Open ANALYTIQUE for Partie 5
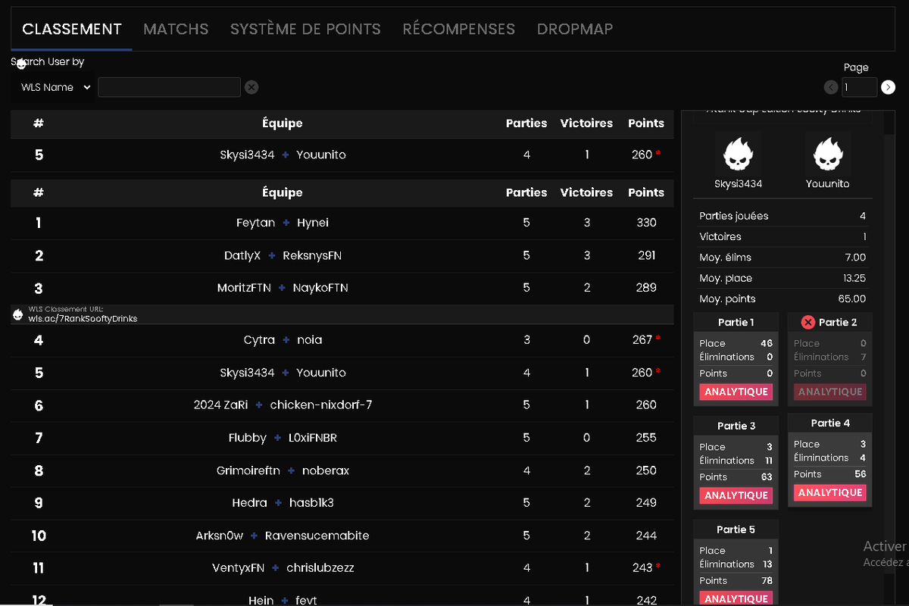 click(736, 598)
